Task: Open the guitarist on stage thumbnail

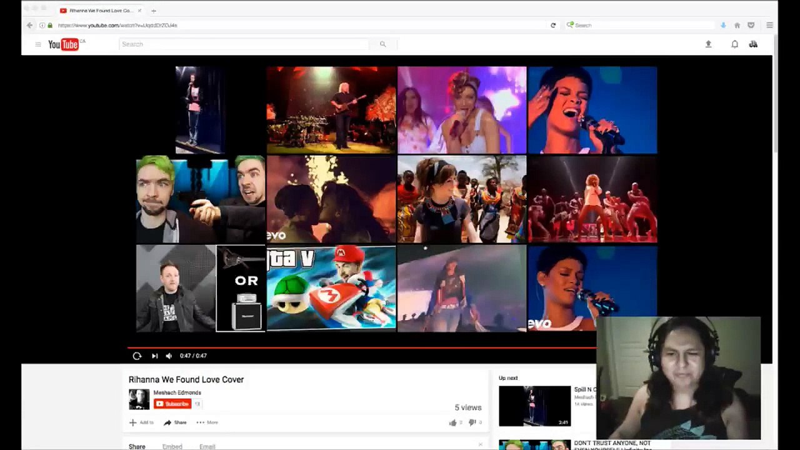Action: point(331,110)
